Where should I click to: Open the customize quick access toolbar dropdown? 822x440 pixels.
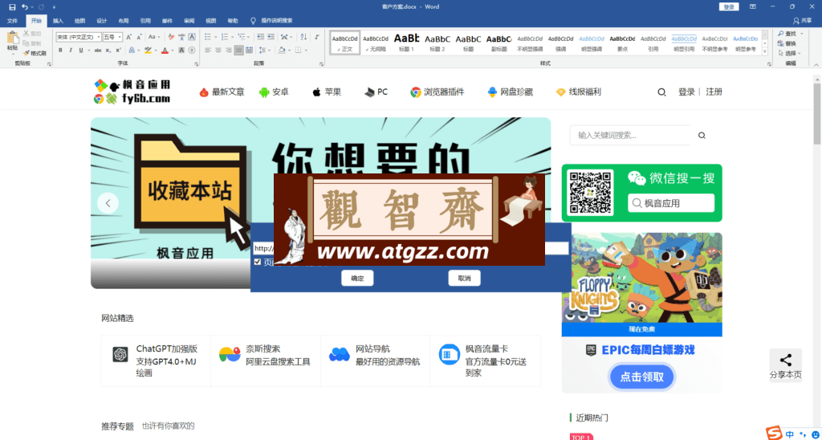[54, 6]
